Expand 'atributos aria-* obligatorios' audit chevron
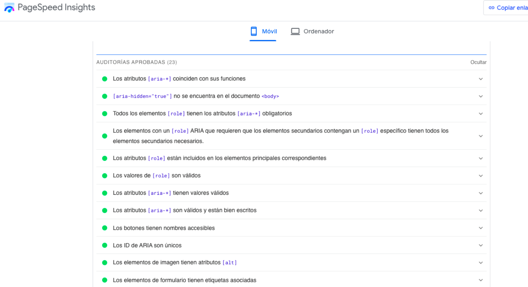The width and height of the screenshot is (528, 287). 481,114
